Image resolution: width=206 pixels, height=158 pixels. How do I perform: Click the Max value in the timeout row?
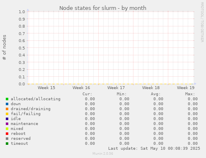[193, 144]
